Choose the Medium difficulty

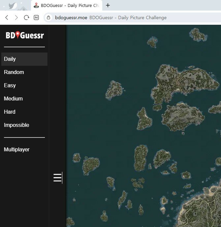(24, 99)
